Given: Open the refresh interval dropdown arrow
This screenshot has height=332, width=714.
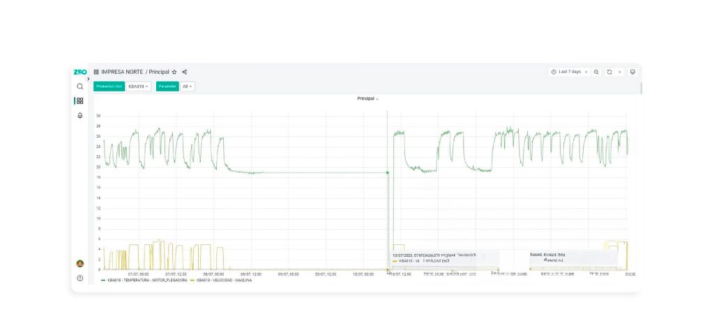Looking at the screenshot, I should click(x=619, y=72).
